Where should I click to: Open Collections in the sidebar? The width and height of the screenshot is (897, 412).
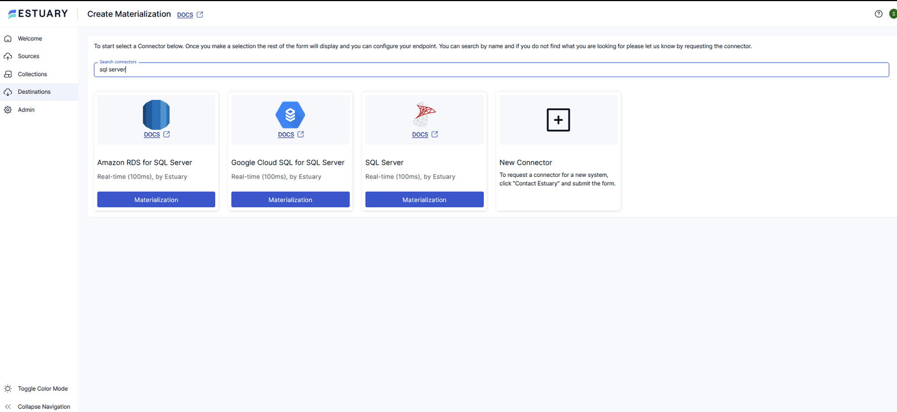click(32, 74)
